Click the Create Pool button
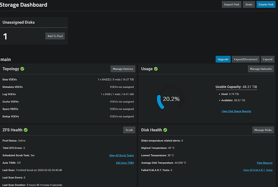 [x=266, y=4]
